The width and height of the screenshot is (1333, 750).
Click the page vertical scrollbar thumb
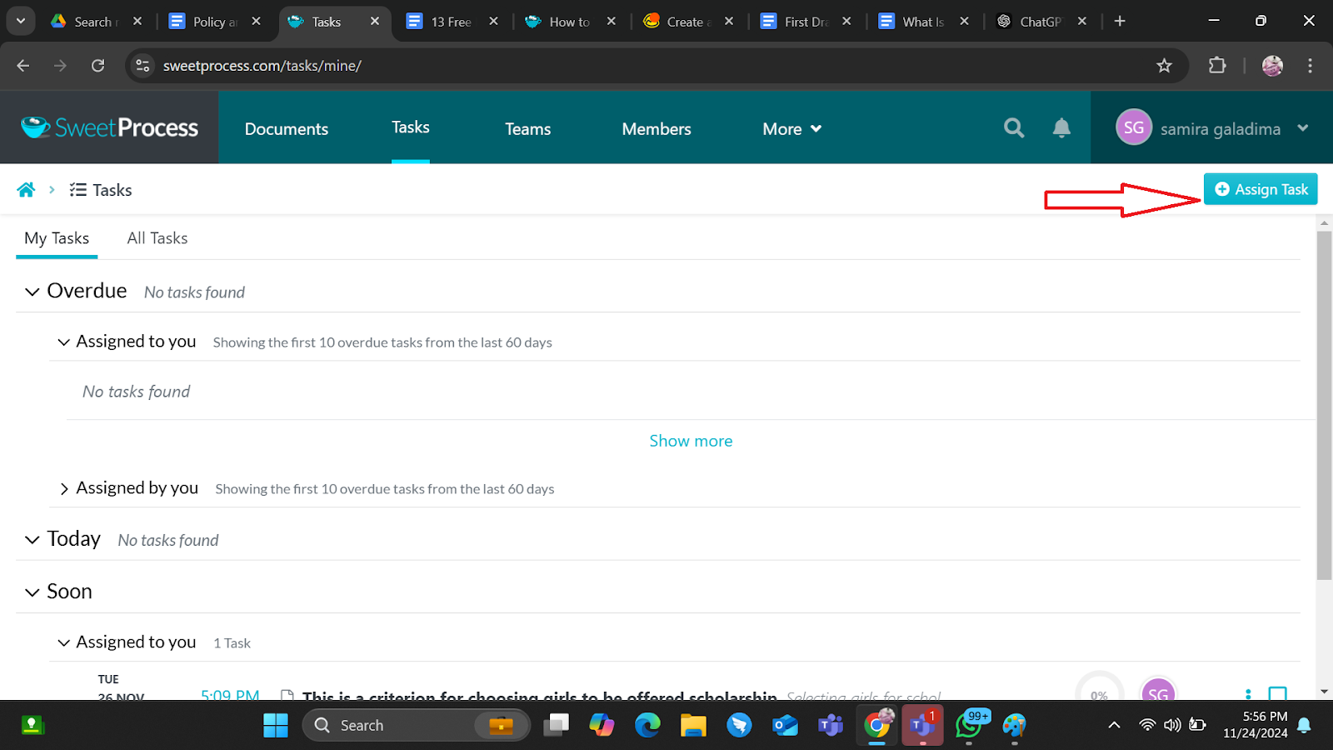(x=1324, y=405)
